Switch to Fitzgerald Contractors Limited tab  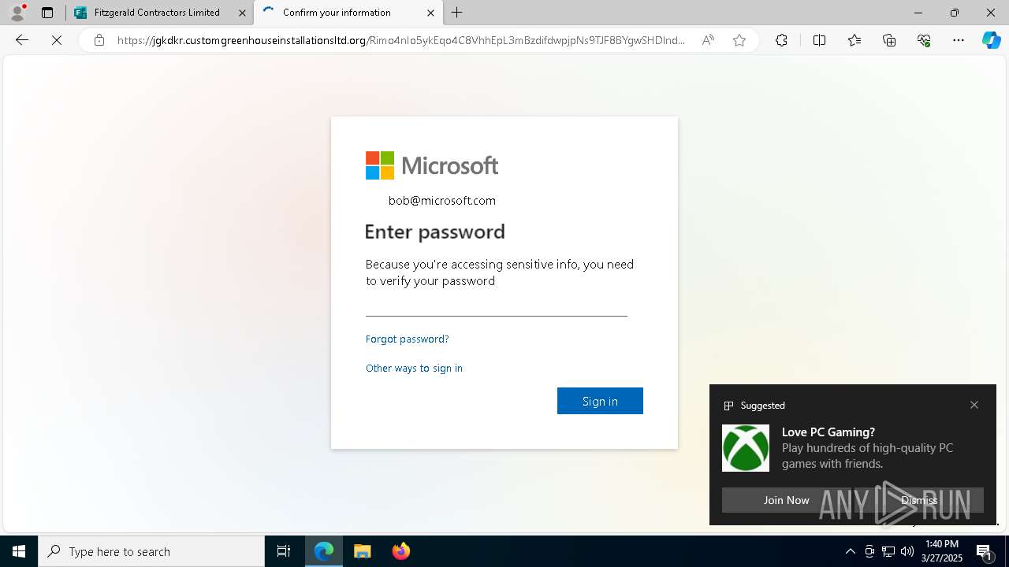point(160,13)
